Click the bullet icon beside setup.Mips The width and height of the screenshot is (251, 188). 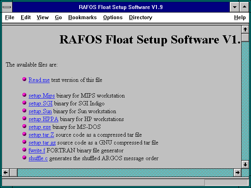coord(24,95)
